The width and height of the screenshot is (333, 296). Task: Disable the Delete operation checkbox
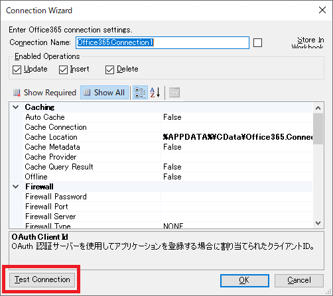click(x=109, y=70)
